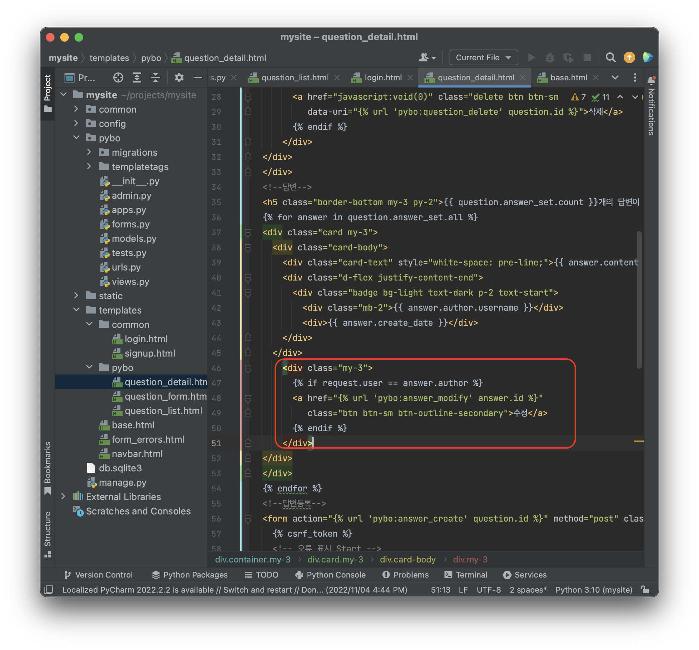Toggle read-only lock icon in status bar
Screen dimensions: 699x650
point(645,589)
